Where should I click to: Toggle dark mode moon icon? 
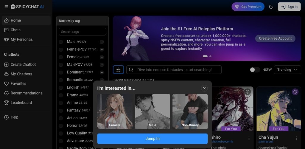(271, 7)
